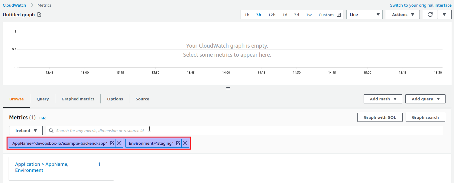454x183 pixels.
Task: Click the refresh icon above the graph
Action: (430, 14)
